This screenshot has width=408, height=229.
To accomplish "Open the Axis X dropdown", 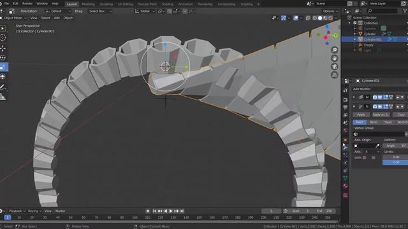I will [x=372, y=151].
